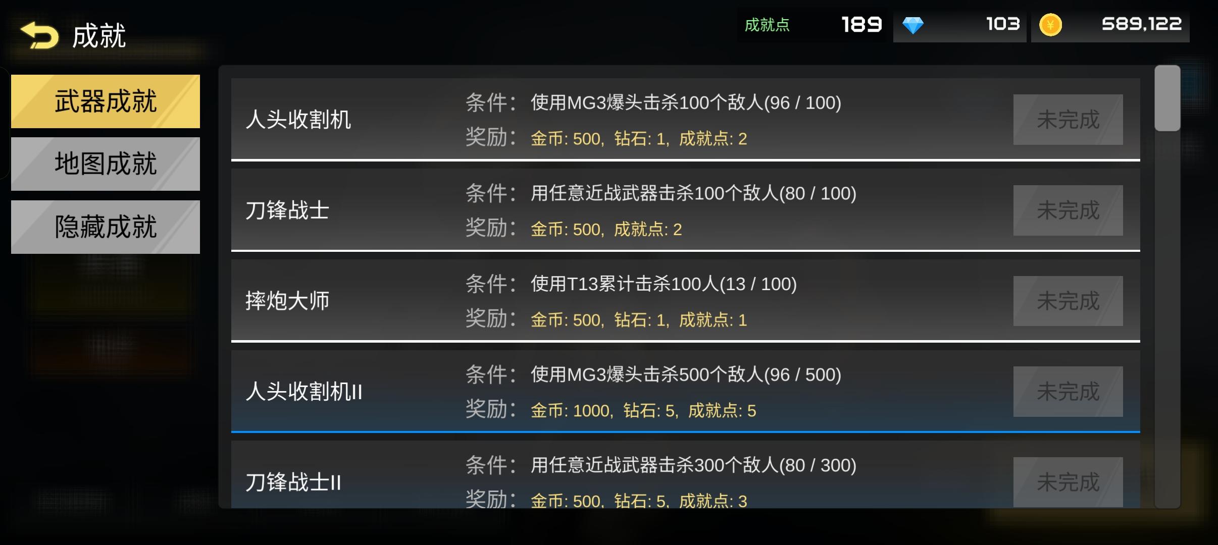Click the 成就点 189 counter
This screenshot has height=545, width=1218.
[x=861, y=24]
